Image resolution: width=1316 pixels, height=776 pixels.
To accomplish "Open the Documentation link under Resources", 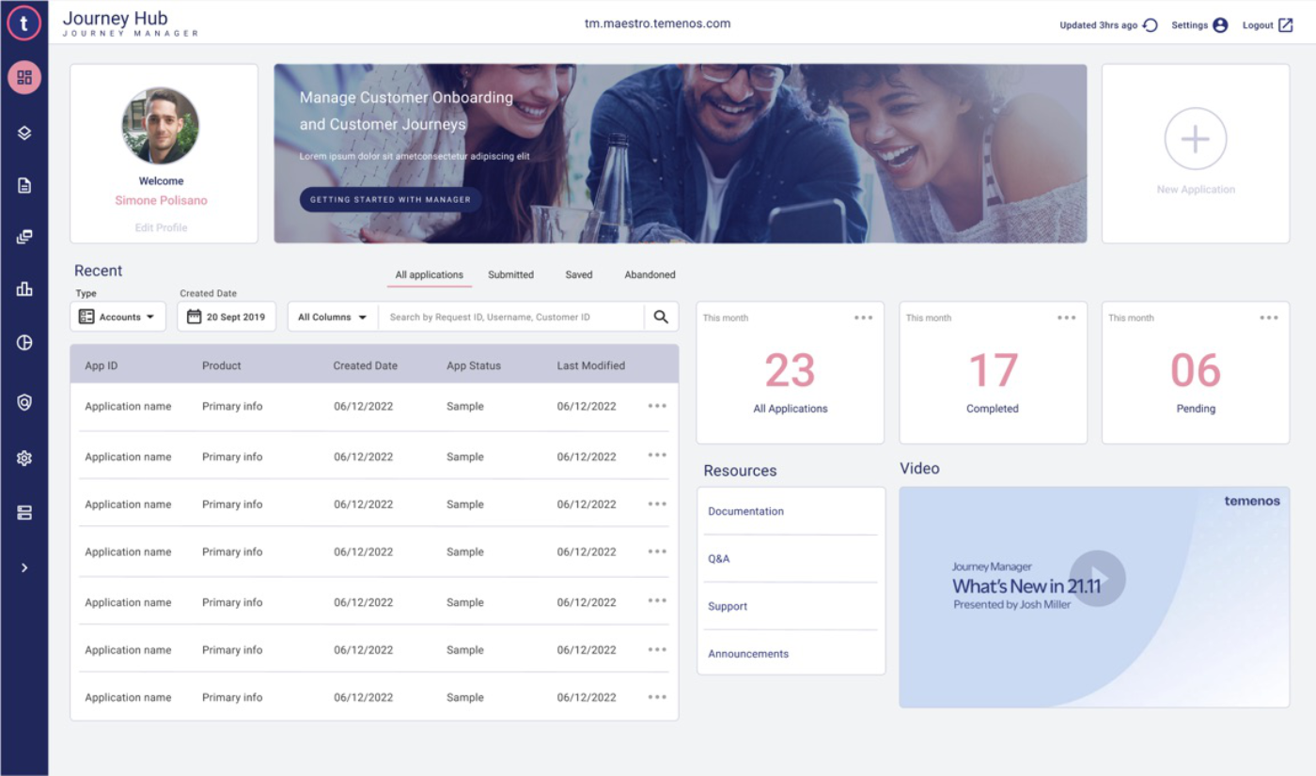I will click(x=745, y=511).
